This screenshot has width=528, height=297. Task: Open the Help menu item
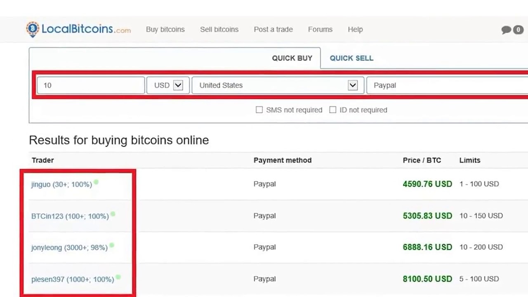click(x=355, y=29)
